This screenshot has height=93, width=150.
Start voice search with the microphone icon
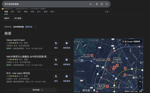coord(97,4)
